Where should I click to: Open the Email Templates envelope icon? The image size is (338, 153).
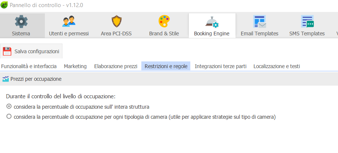click(259, 22)
